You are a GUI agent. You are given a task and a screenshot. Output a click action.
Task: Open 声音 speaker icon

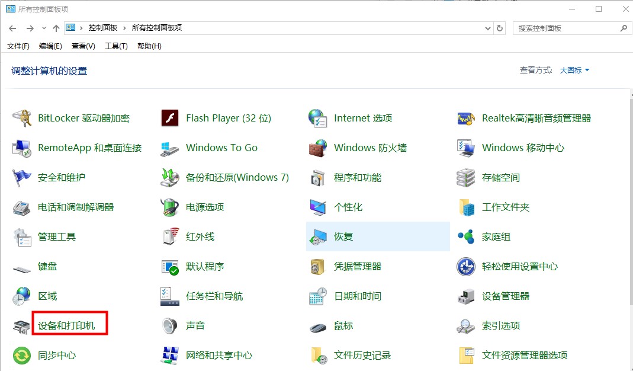(x=170, y=326)
